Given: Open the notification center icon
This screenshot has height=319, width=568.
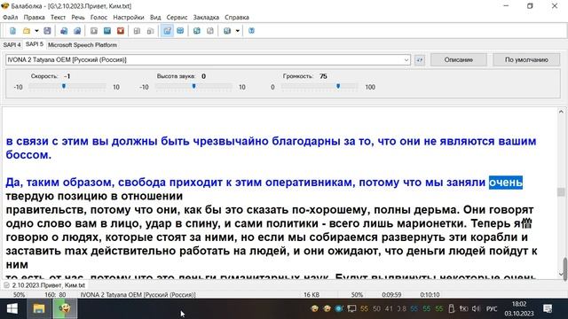Looking at the screenshot, I should [x=548, y=308].
